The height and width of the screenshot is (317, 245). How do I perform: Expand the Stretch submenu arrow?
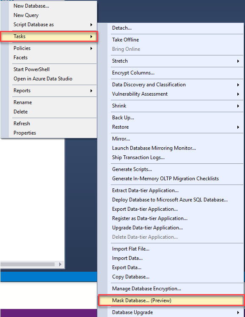(238, 61)
